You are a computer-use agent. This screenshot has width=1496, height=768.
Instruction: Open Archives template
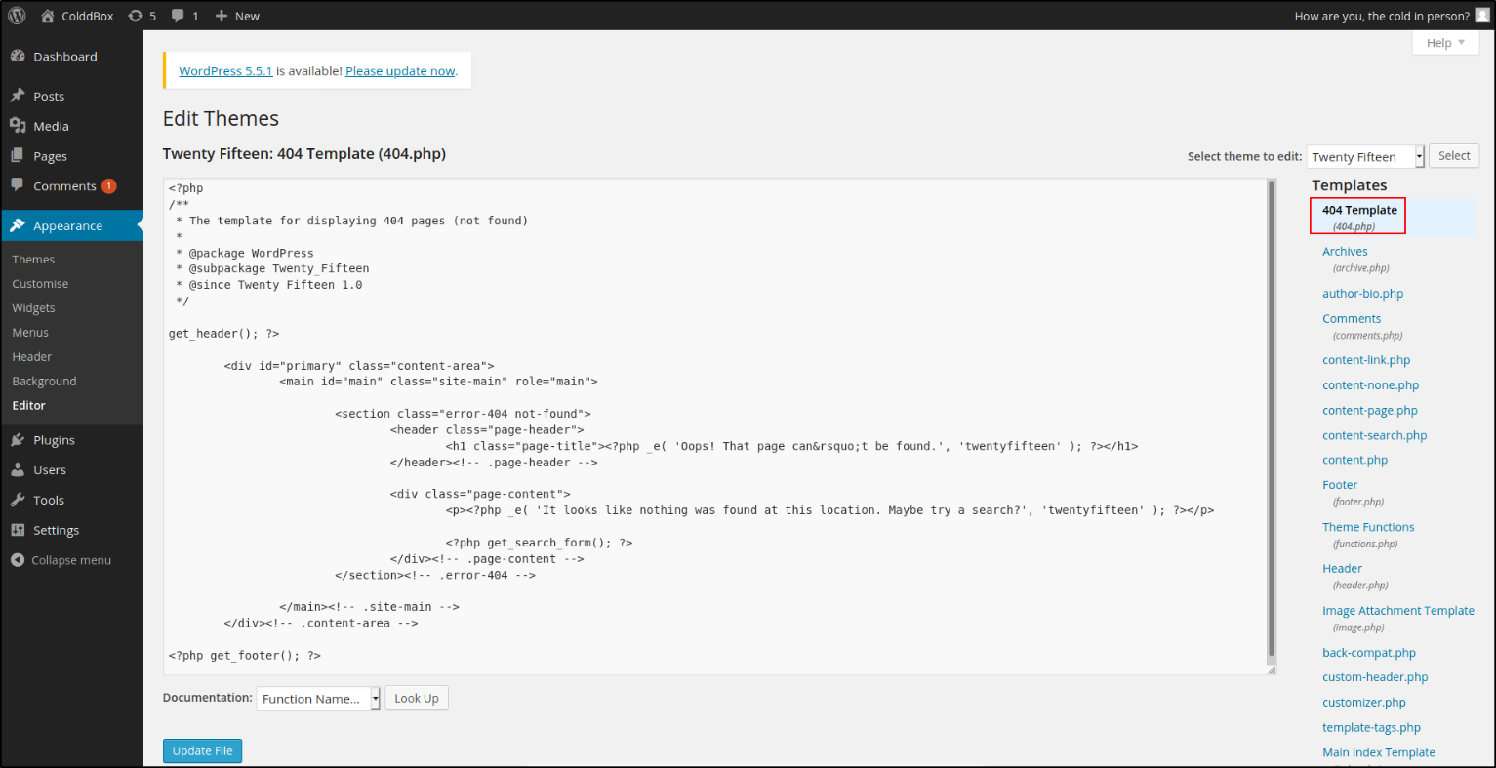point(1345,252)
